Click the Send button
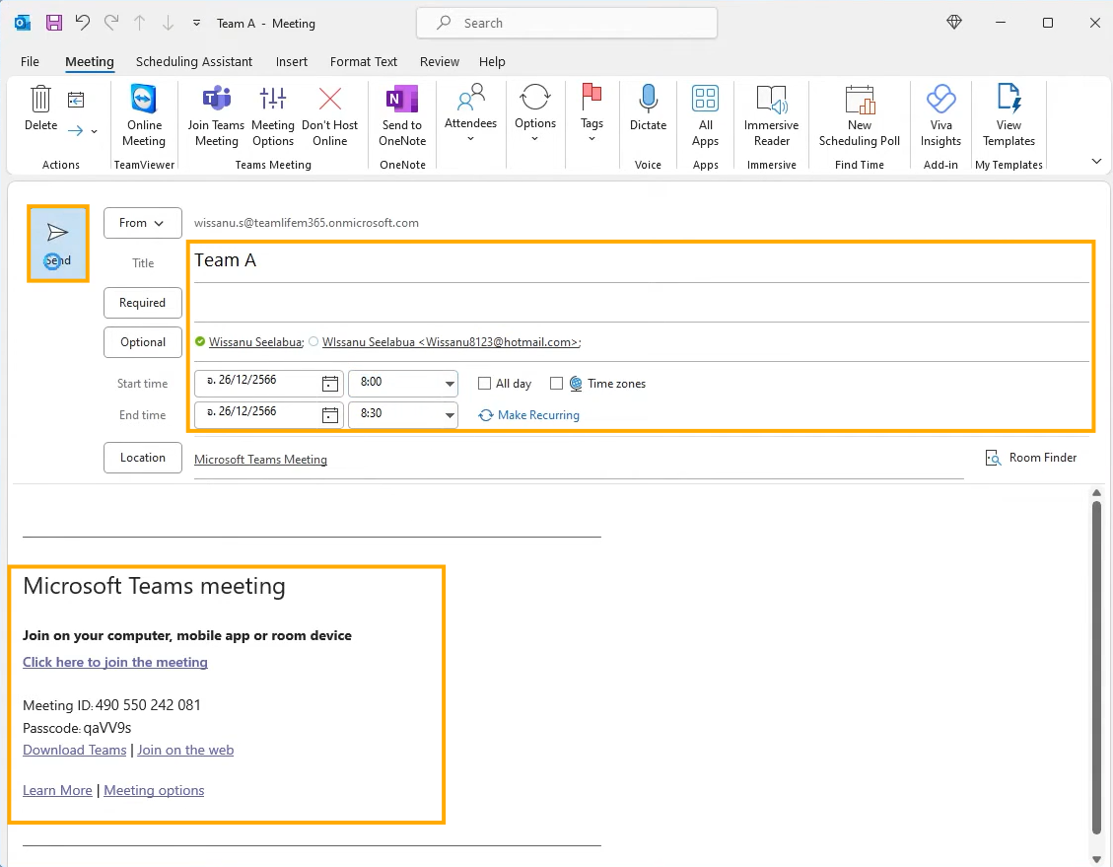 [57, 244]
